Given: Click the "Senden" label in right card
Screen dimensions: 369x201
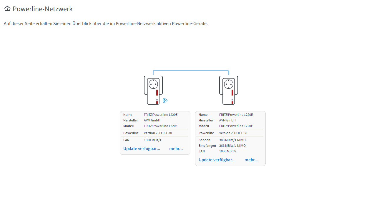Looking at the screenshot, I should pyautogui.click(x=205, y=140).
